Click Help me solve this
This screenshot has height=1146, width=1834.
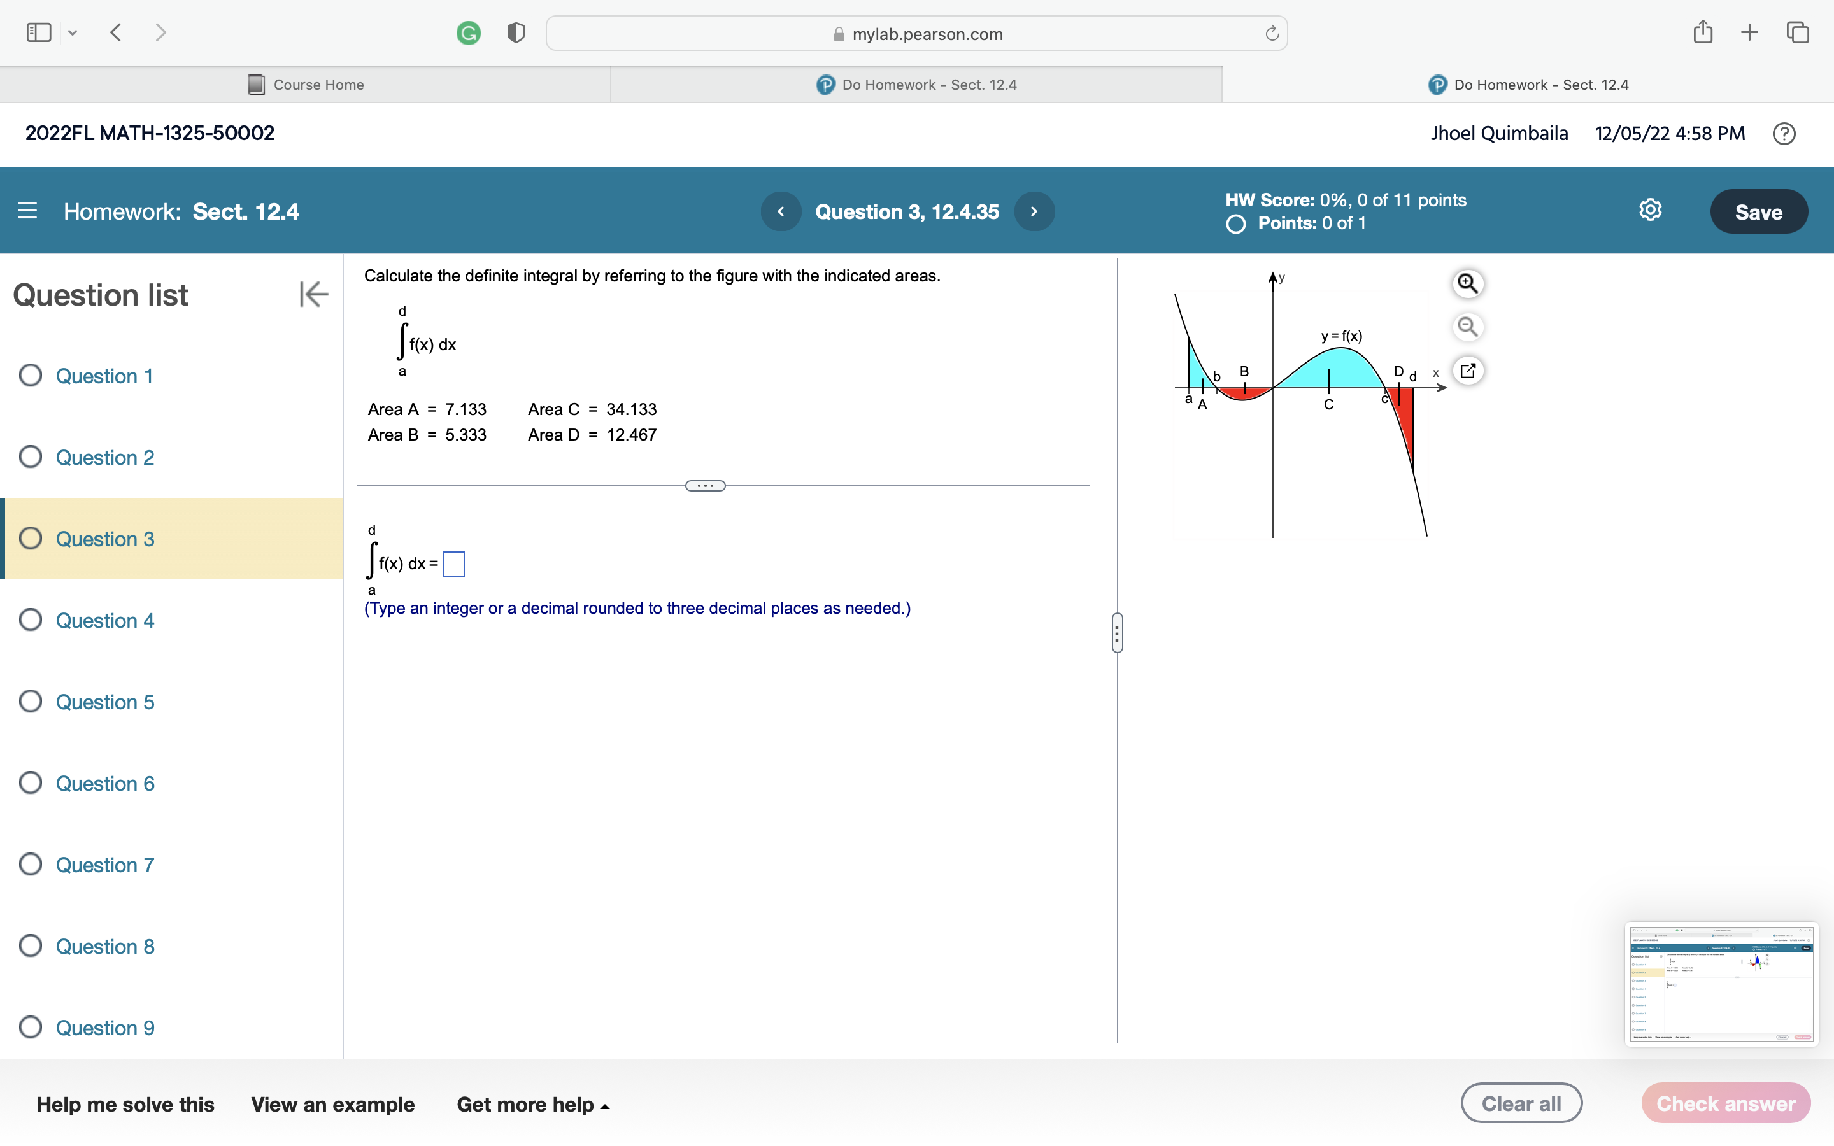(x=125, y=1105)
